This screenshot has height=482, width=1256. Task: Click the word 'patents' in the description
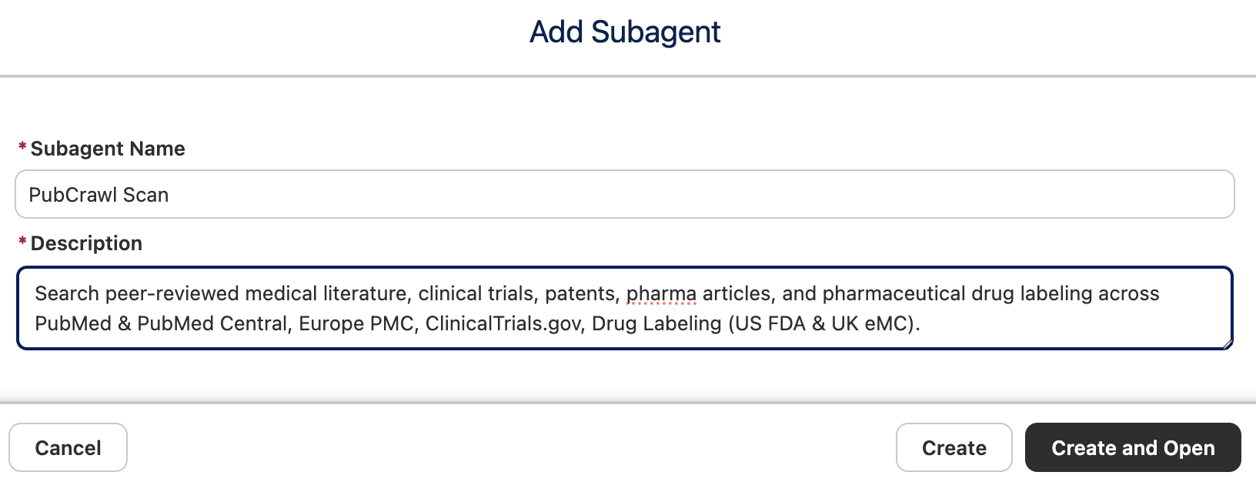tap(580, 293)
